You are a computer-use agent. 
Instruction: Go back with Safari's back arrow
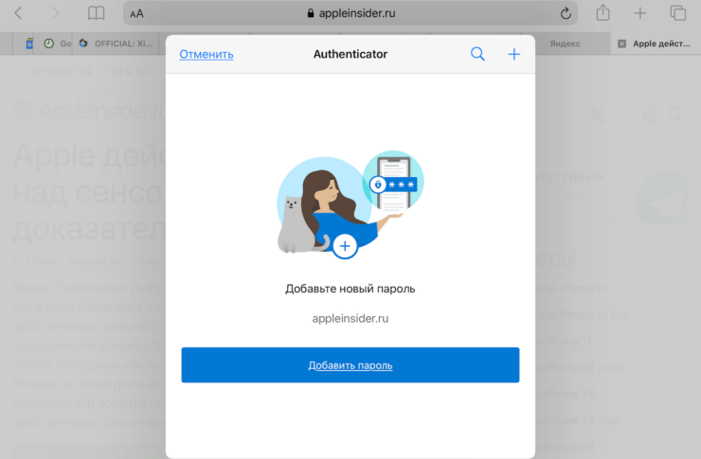coord(18,13)
